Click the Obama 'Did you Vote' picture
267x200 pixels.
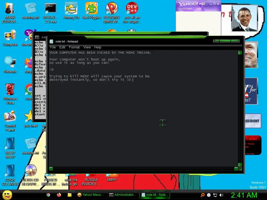(x=245, y=18)
